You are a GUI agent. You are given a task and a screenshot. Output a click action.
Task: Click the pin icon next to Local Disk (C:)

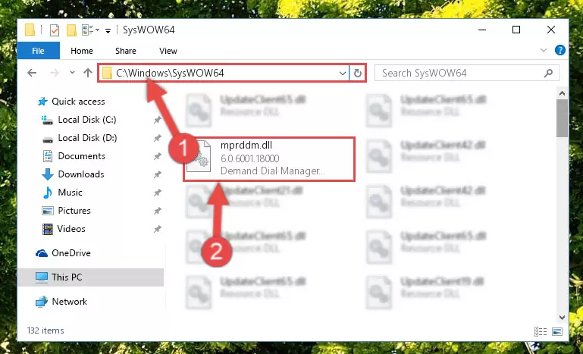pos(158,120)
